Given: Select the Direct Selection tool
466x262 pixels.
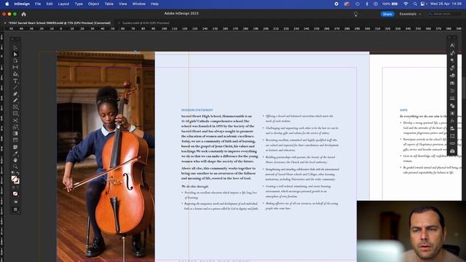Looking at the screenshot, I should point(15,55).
